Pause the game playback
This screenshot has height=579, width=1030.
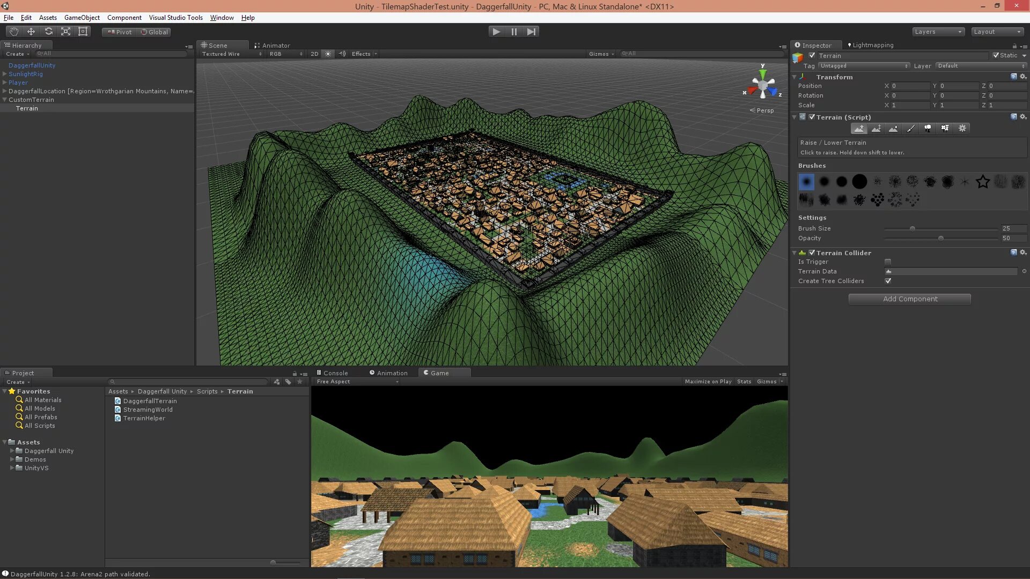(514, 32)
